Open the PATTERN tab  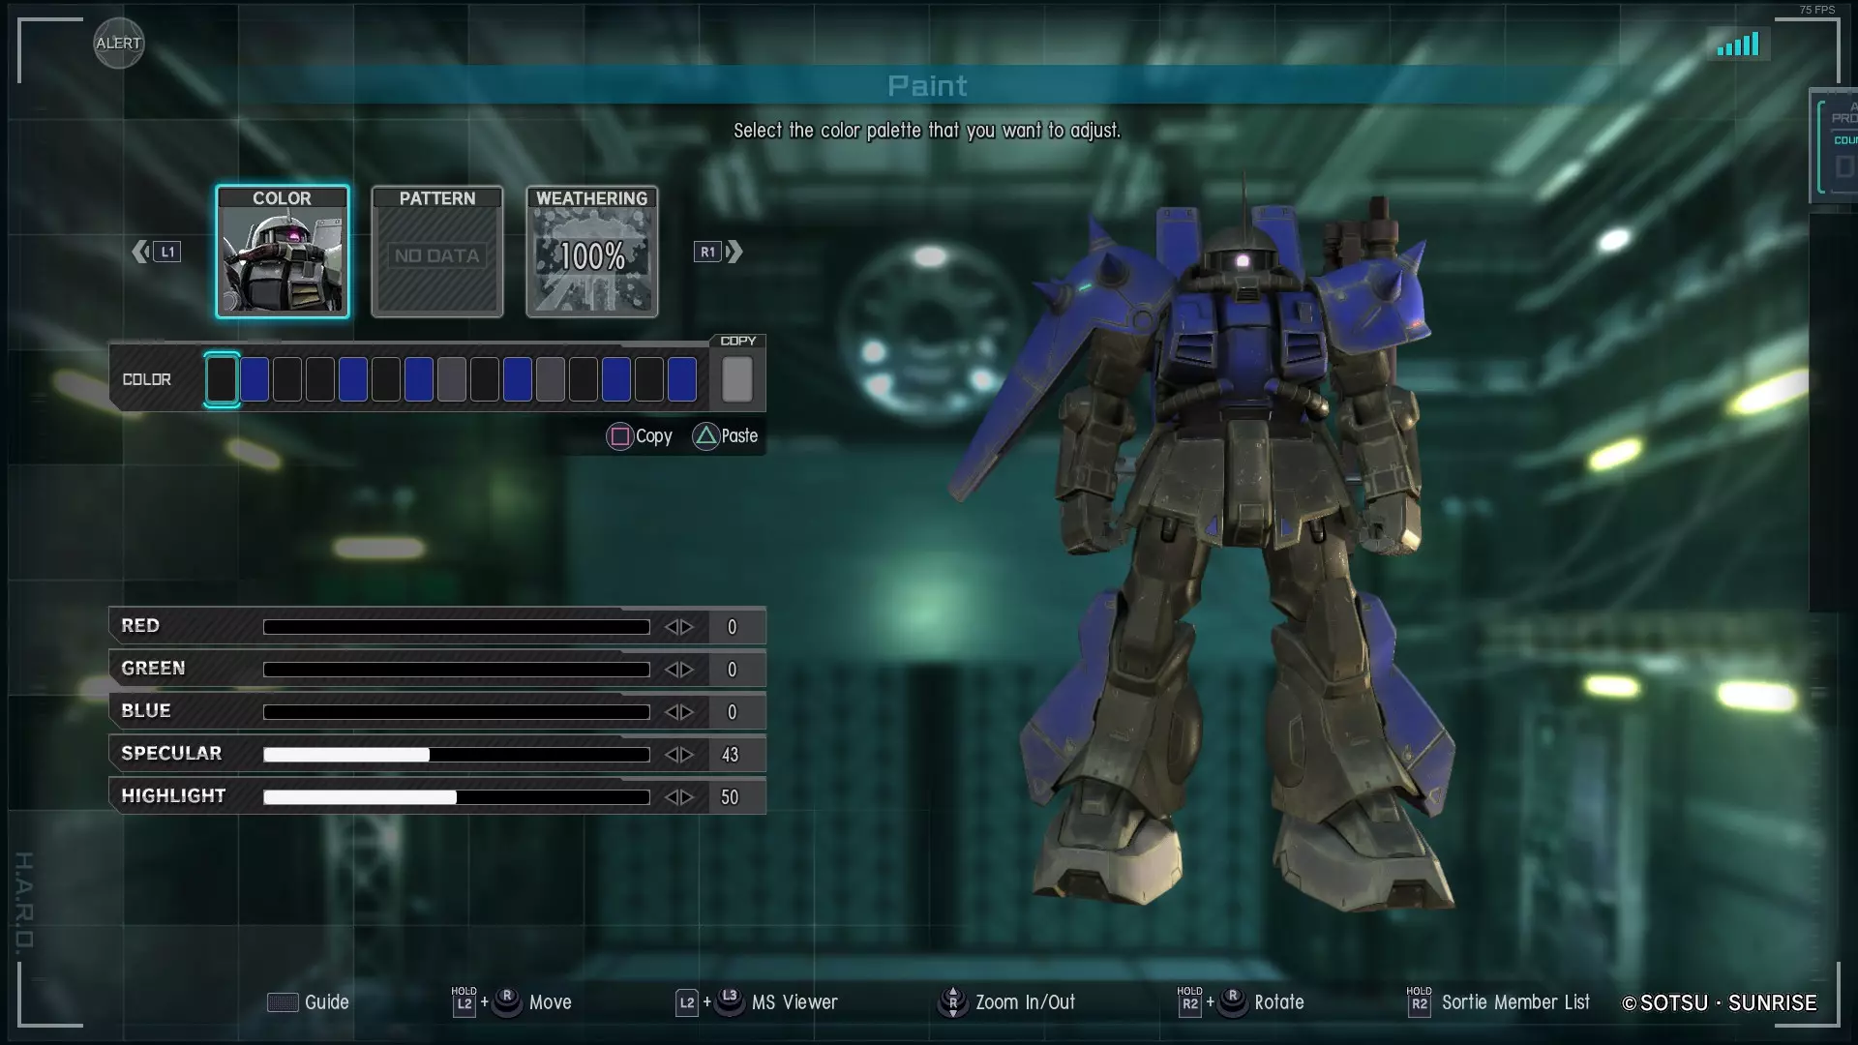[x=437, y=252]
